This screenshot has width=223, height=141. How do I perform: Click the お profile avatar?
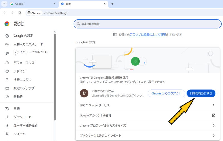(84, 93)
